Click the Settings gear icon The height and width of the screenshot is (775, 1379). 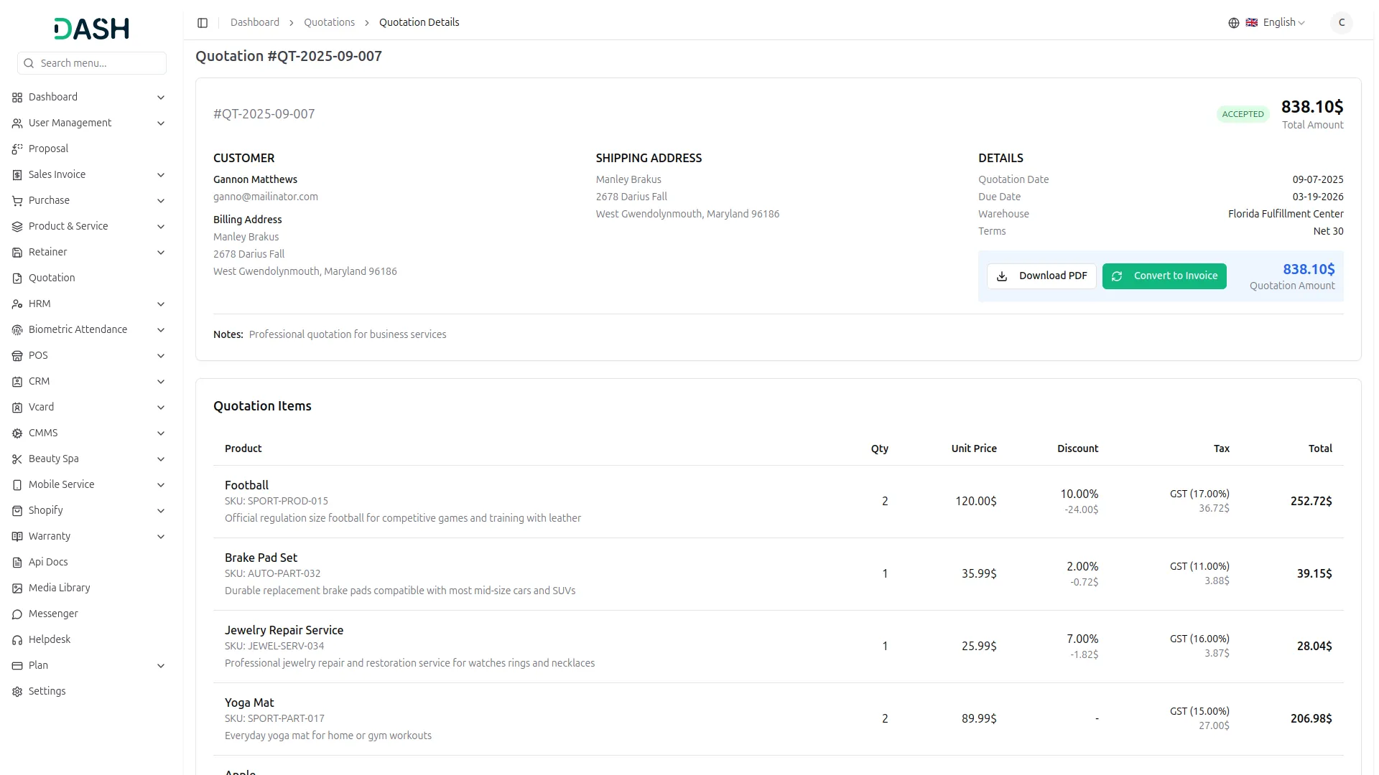point(17,692)
